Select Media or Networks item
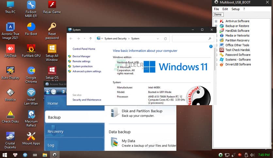Screen dimensions: 273x158 (x=237, y=36)
